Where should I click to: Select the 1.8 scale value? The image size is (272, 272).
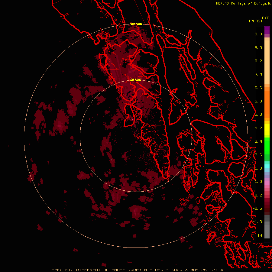point(258,168)
